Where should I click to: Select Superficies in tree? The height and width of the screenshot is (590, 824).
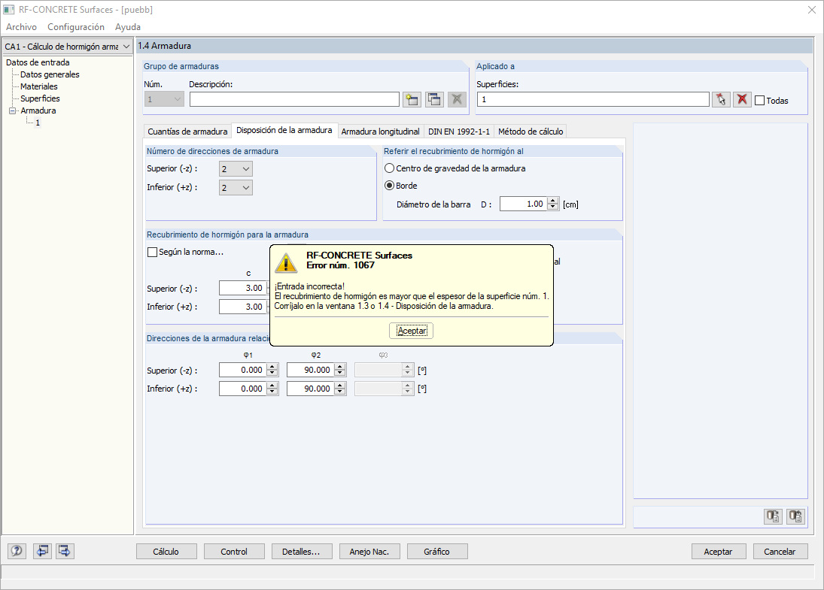(x=40, y=98)
